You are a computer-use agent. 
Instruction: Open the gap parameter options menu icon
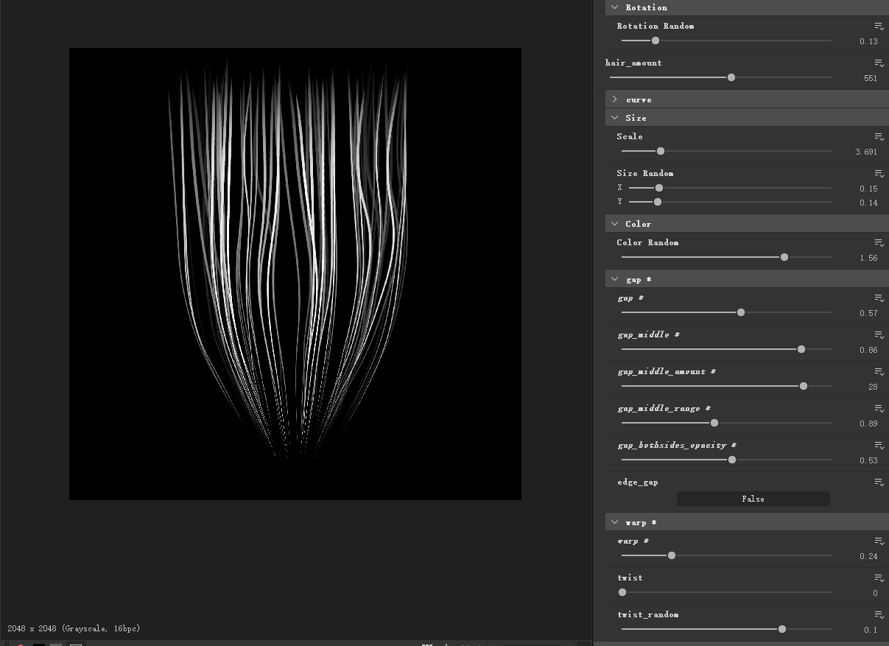879,298
